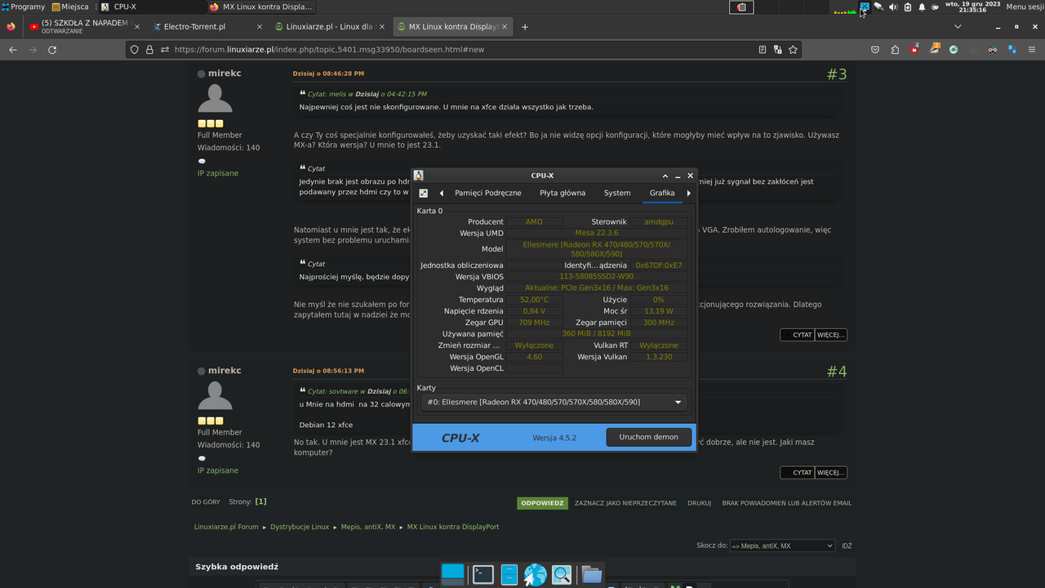This screenshot has width=1045, height=588.
Task: Click show desktop icon in dock
Action: click(452, 575)
